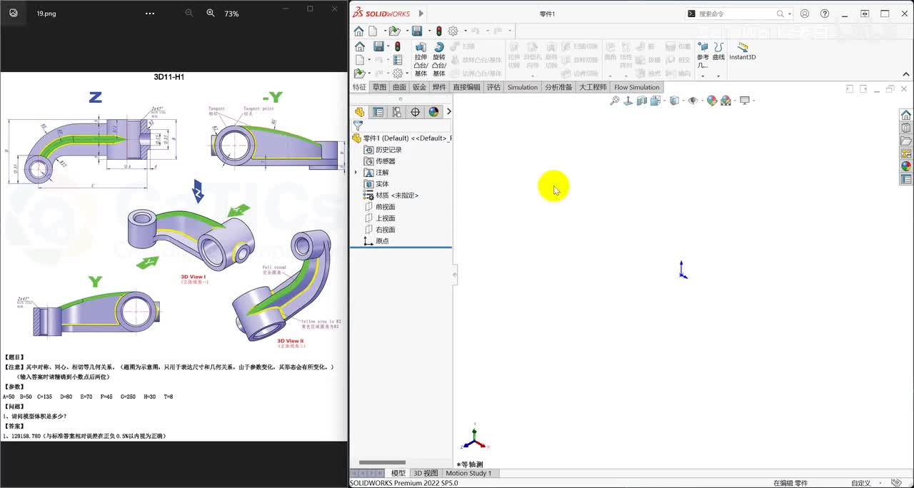Switch to the 焊件 (Weldments) tab

[439, 87]
